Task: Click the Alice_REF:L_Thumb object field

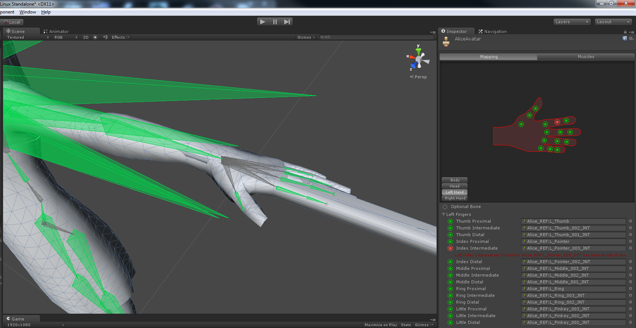Action: point(573,221)
